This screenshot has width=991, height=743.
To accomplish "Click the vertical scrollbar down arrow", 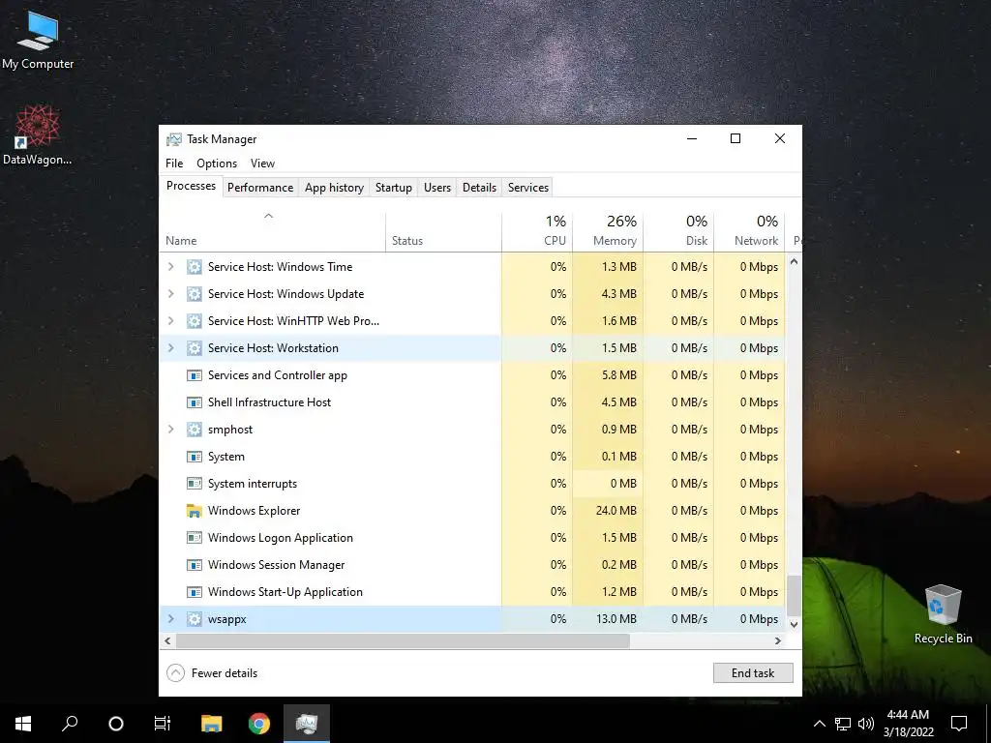I will [795, 624].
